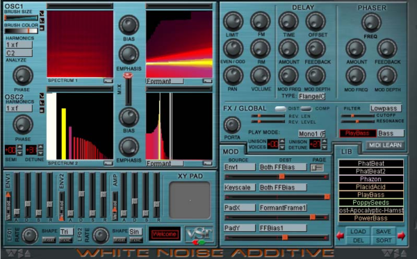Click the Phaser FREQ knob
This screenshot has height=259, width=417.
point(371,22)
